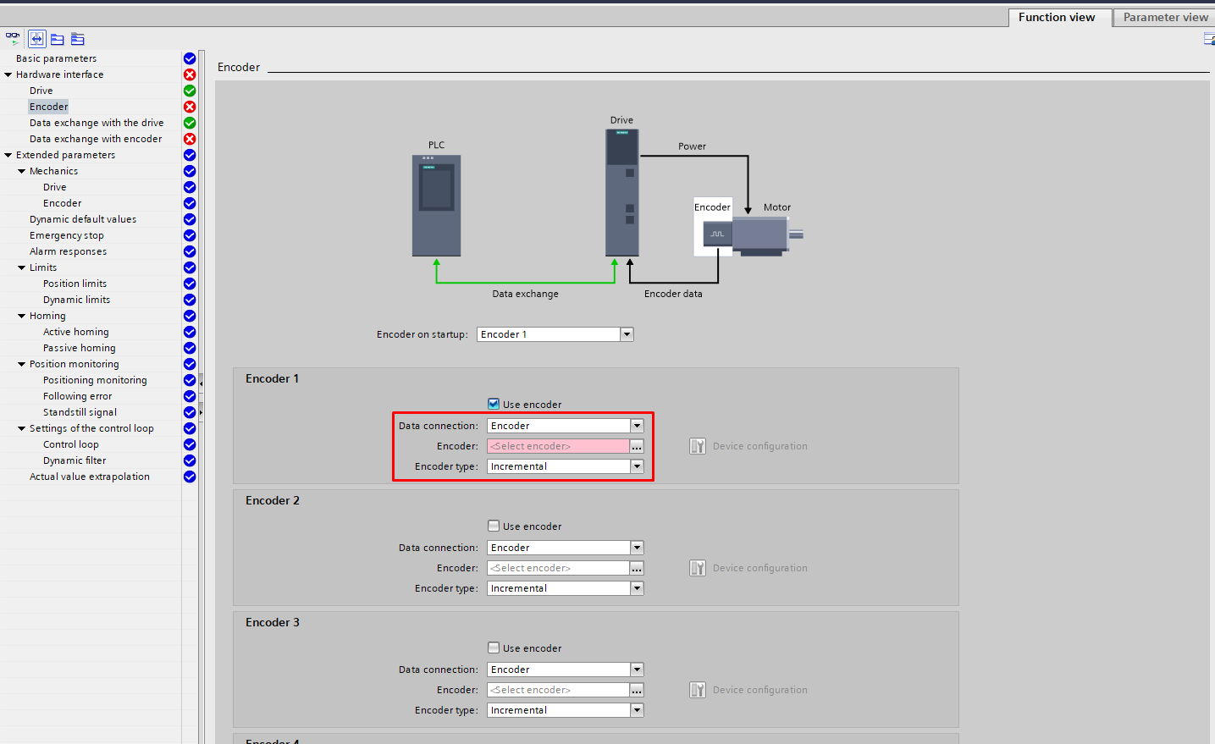Image resolution: width=1215 pixels, height=744 pixels.
Task: Collapse the Limits tree node
Action: [x=22, y=267]
